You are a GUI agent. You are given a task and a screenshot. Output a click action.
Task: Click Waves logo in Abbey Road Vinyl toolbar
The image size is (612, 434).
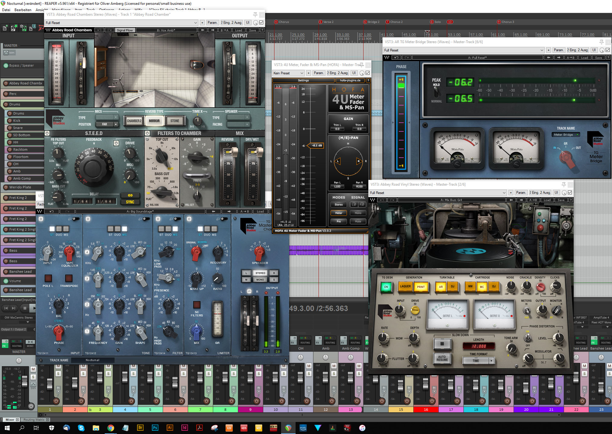[x=373, y=200]
